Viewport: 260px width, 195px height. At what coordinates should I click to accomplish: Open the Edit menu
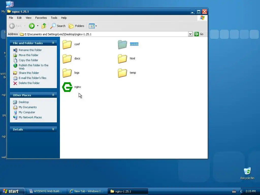[x=19, y=18]
